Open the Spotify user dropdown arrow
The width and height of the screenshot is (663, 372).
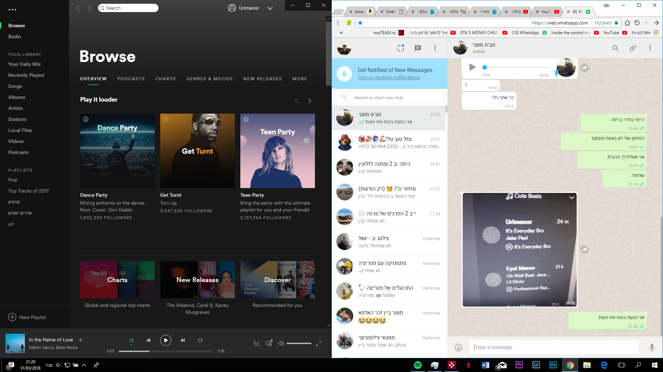click(270, 8)
